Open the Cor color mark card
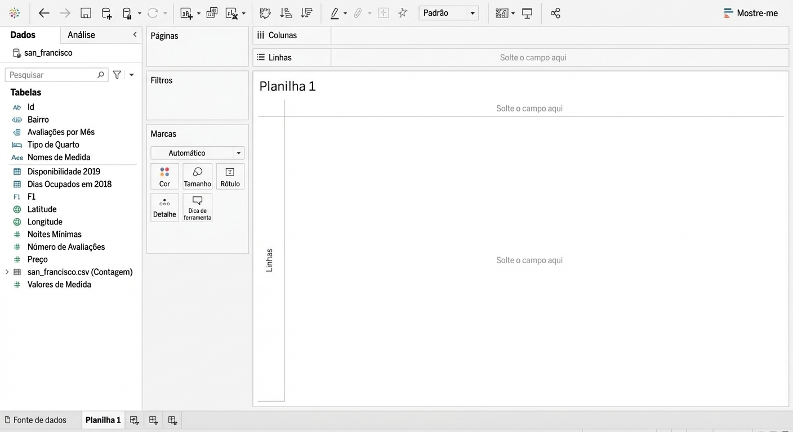The width and height of the screenshot is (793, 432). [x=164, y=177]
